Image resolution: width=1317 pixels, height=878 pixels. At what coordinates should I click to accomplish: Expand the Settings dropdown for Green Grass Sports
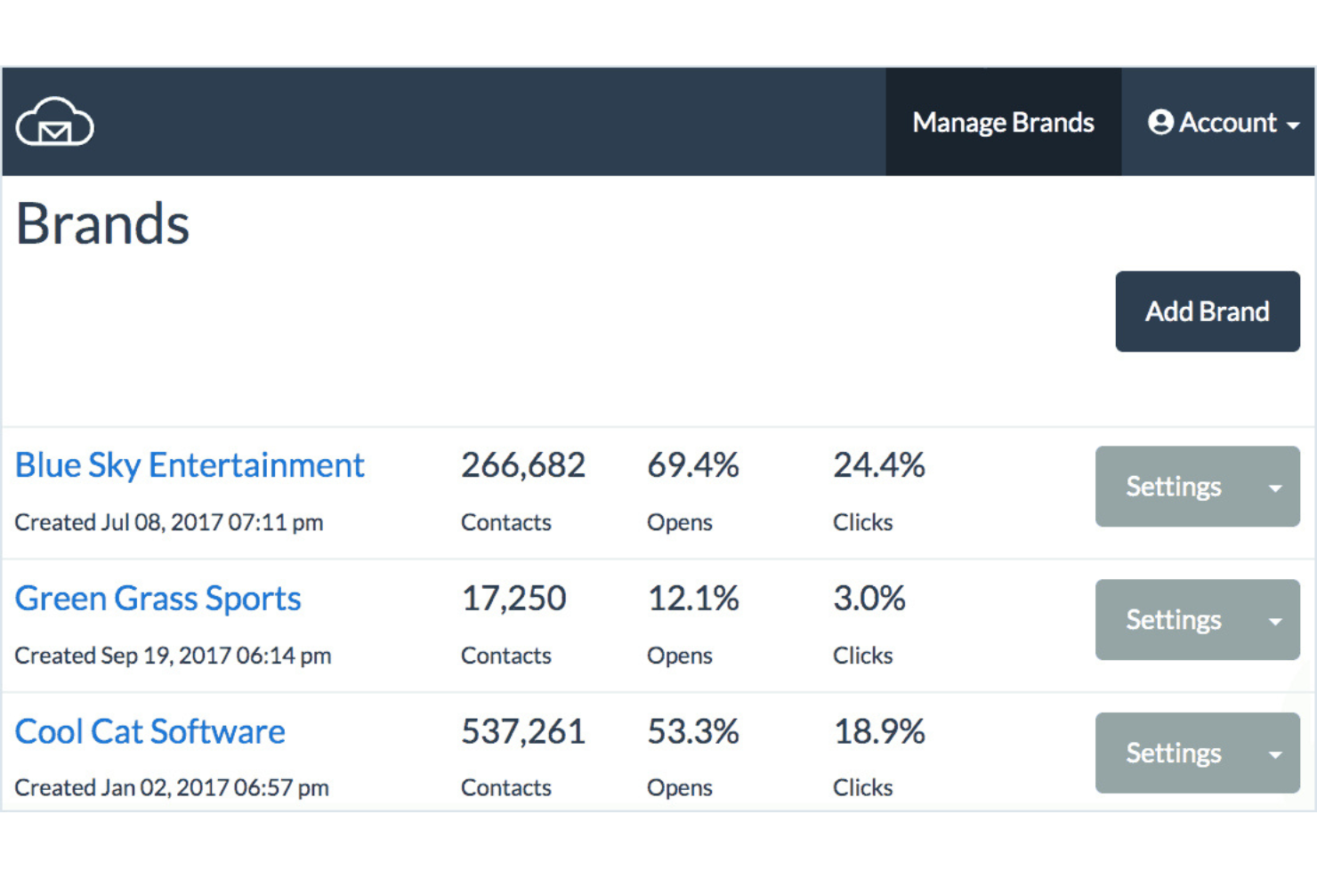pos(1277,620)
